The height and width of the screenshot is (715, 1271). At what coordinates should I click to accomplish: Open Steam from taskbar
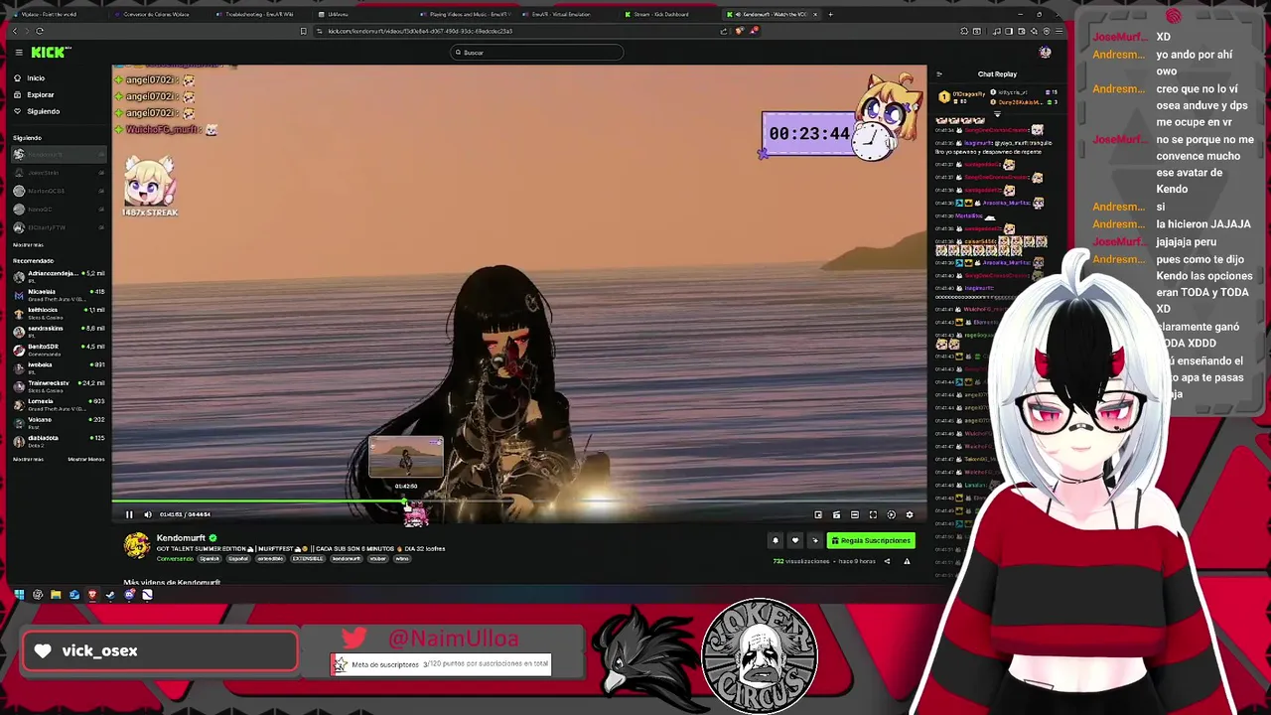(110, 595)
